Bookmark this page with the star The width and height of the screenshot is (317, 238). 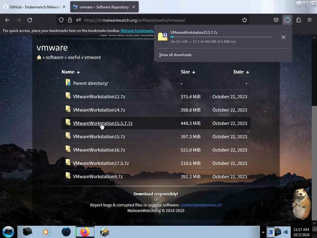coord(245,20)
